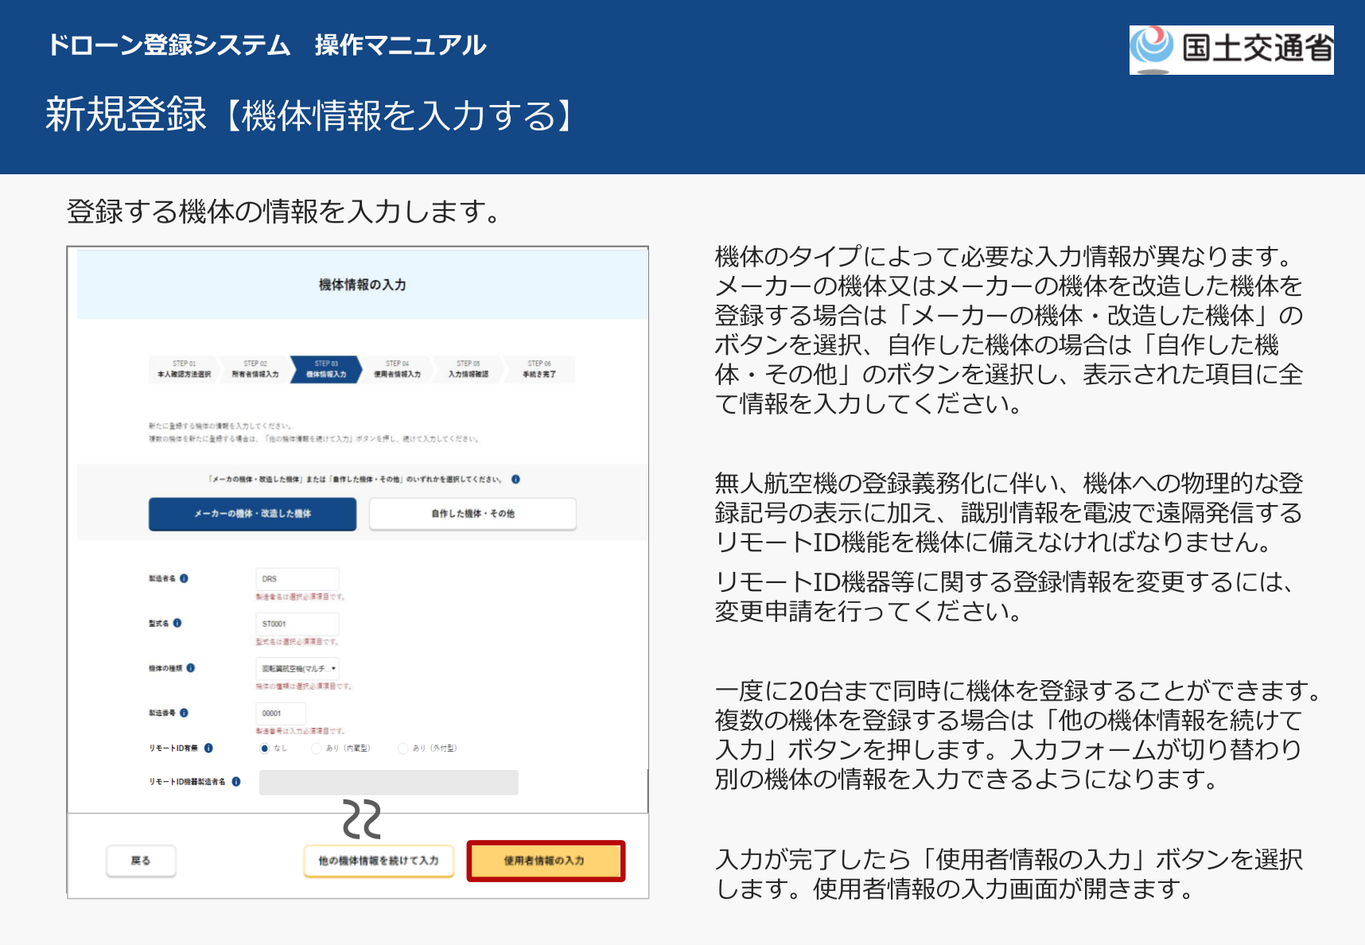This screenshot has width=1365, height=945.
Task: Go to STEP 04 使用者情報入力
Action: 397,369
